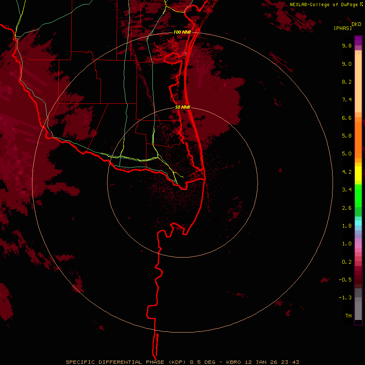Click the 9.8 scale value
Image resolution: width=365 pixels, height=365 pixels.
tap(347, 45)
